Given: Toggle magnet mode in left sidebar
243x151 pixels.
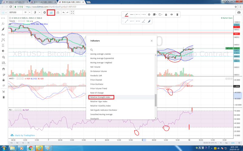Looking at the screenshot, I should 3,69.
